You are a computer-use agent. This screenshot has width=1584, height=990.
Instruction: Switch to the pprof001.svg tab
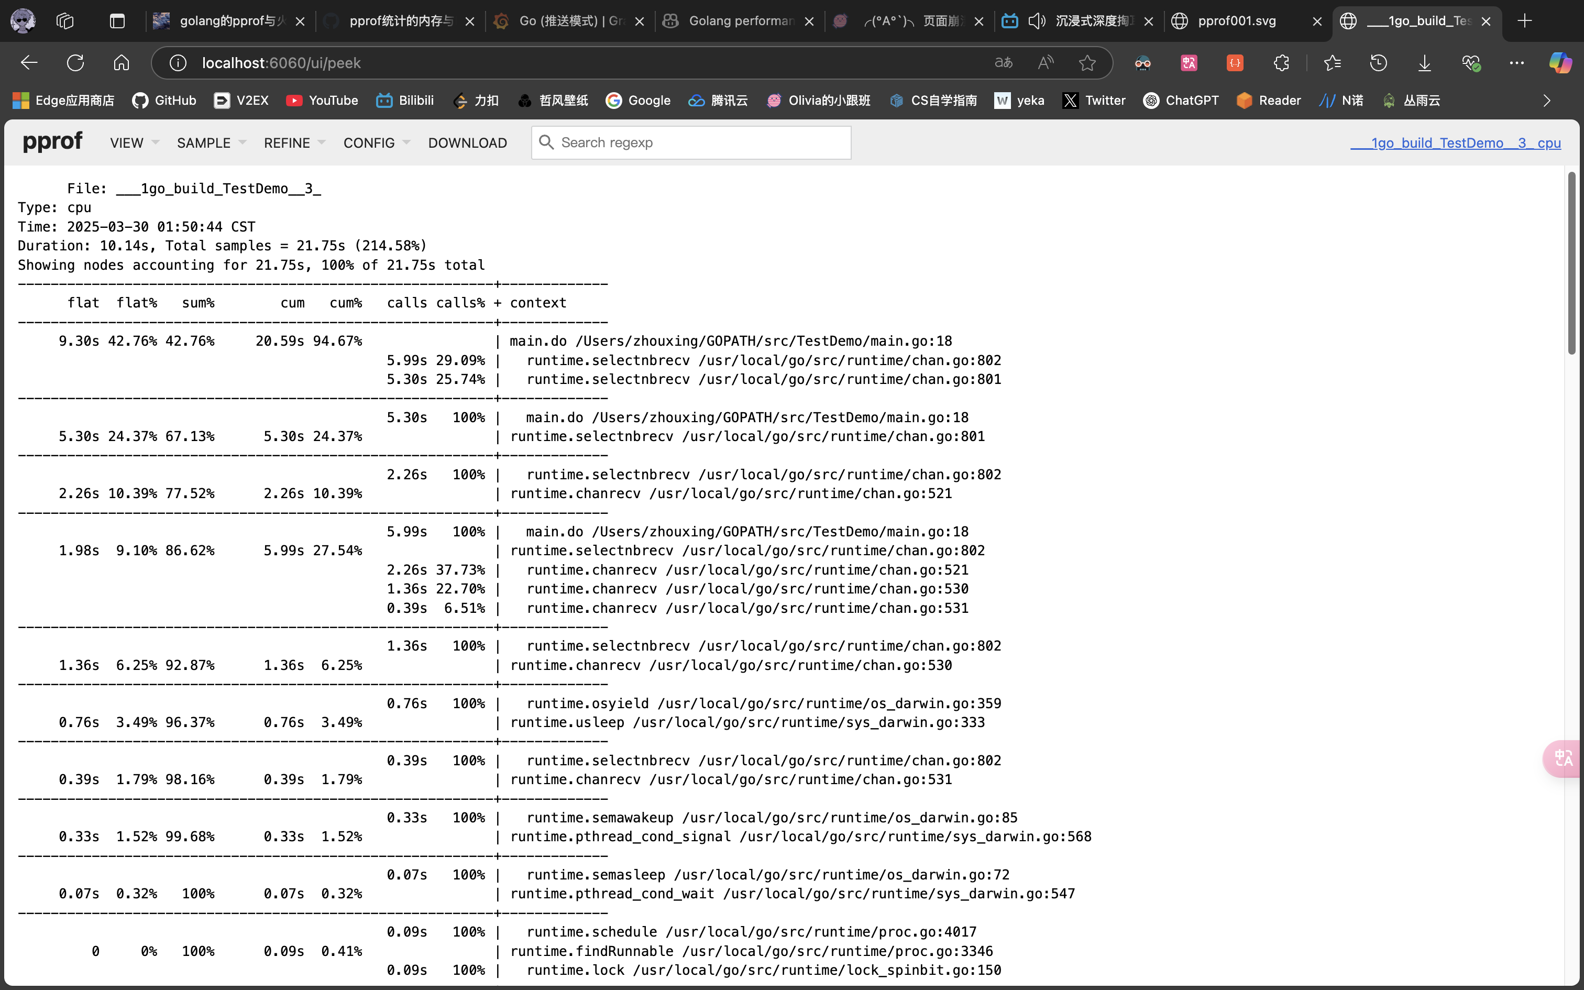click(x=1236, y=21)
